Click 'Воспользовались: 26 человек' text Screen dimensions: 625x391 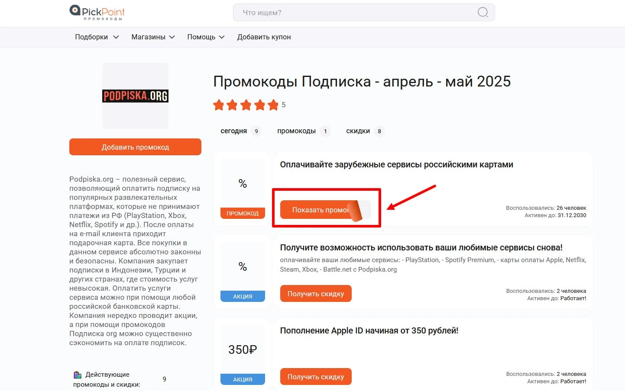pos(546,208)
